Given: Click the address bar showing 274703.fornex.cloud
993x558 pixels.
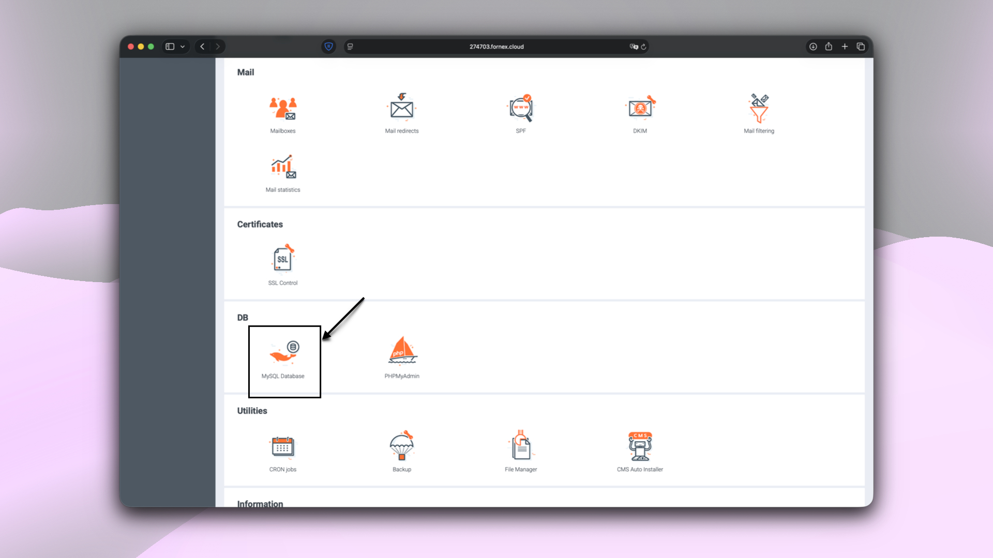Looking at the screenshot, I should 496,47.
